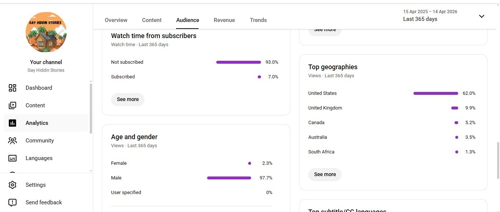This screenshot has width=500, height=212.
Task: Open the Content icon in sidebar
Action: (12, 105)
